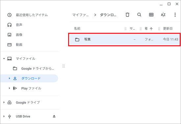Click the sidebar resize handle dots
181x124 pixels.
point(64,66)
